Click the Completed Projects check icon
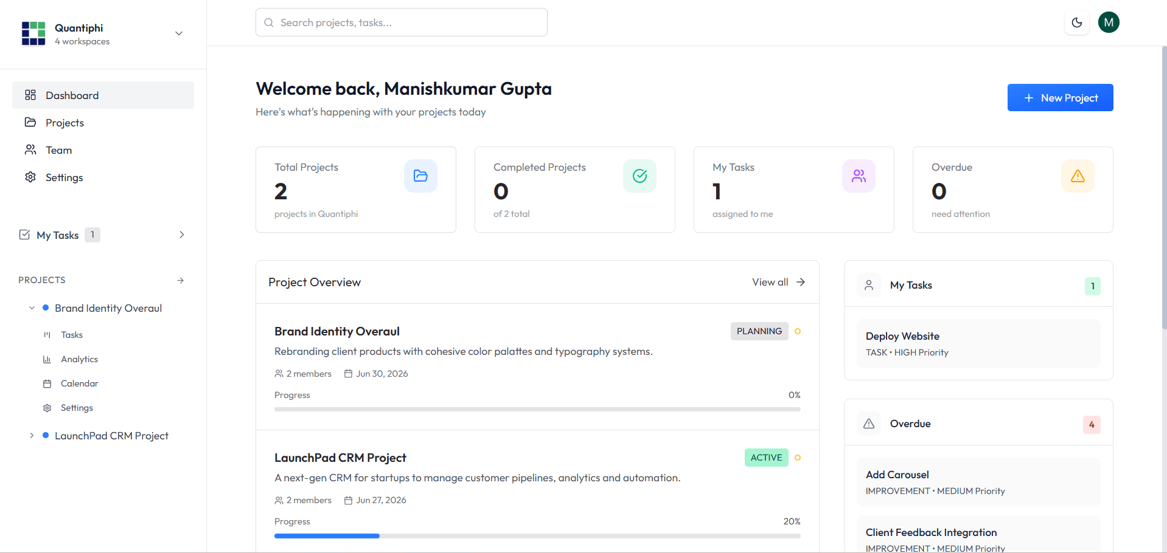This screenshot has height=553, width=1167. 639,176
